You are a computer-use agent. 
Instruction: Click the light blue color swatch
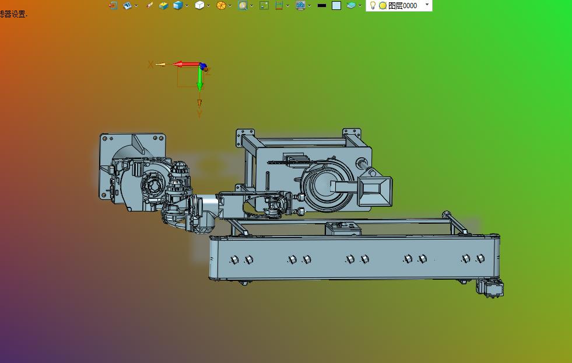tap(336, 5)
